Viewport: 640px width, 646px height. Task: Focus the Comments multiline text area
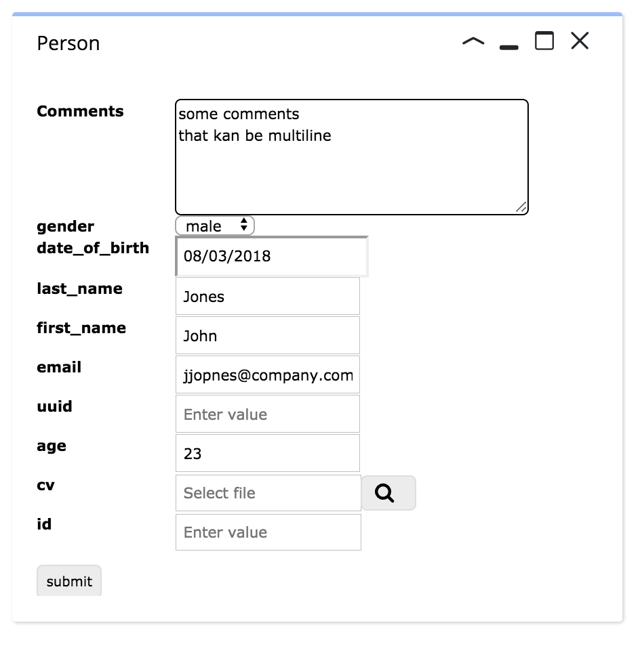coord(351,157)
